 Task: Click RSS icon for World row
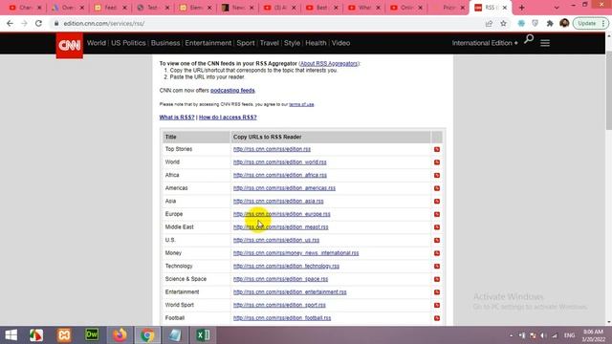pos(437,162)
